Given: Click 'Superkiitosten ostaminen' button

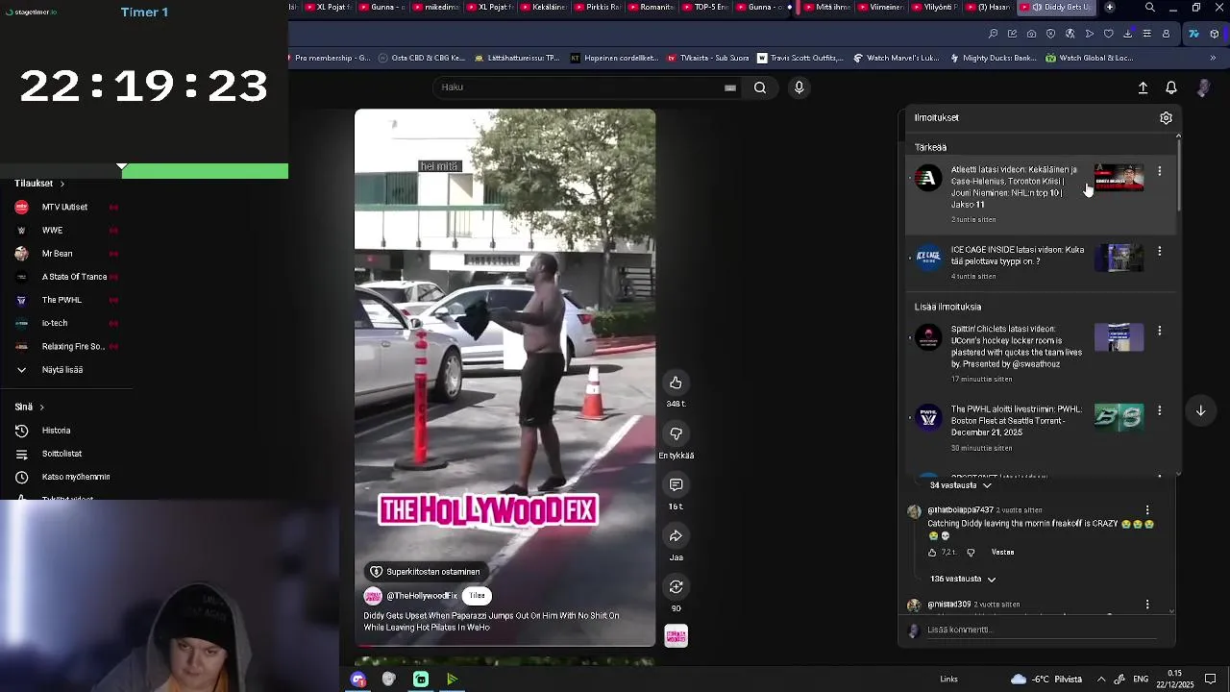Looking at the screenshot, I should 424,572.
